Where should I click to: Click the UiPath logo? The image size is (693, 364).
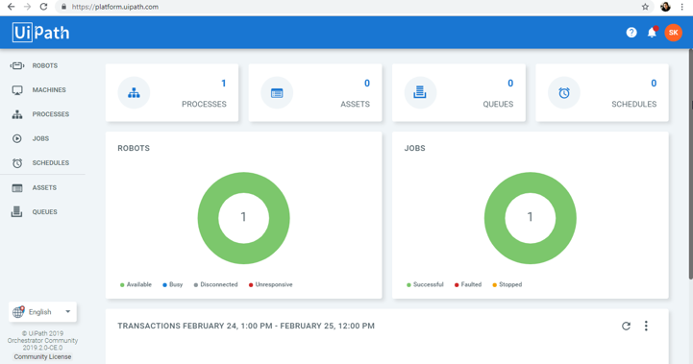click(x=40, y=33)
